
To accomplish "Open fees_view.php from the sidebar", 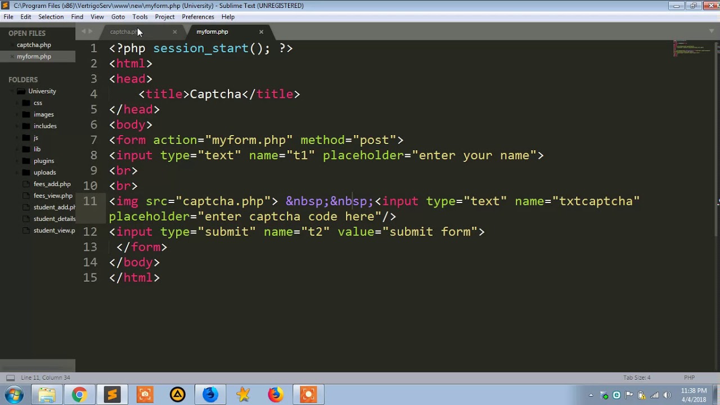I will coord(53,196).
